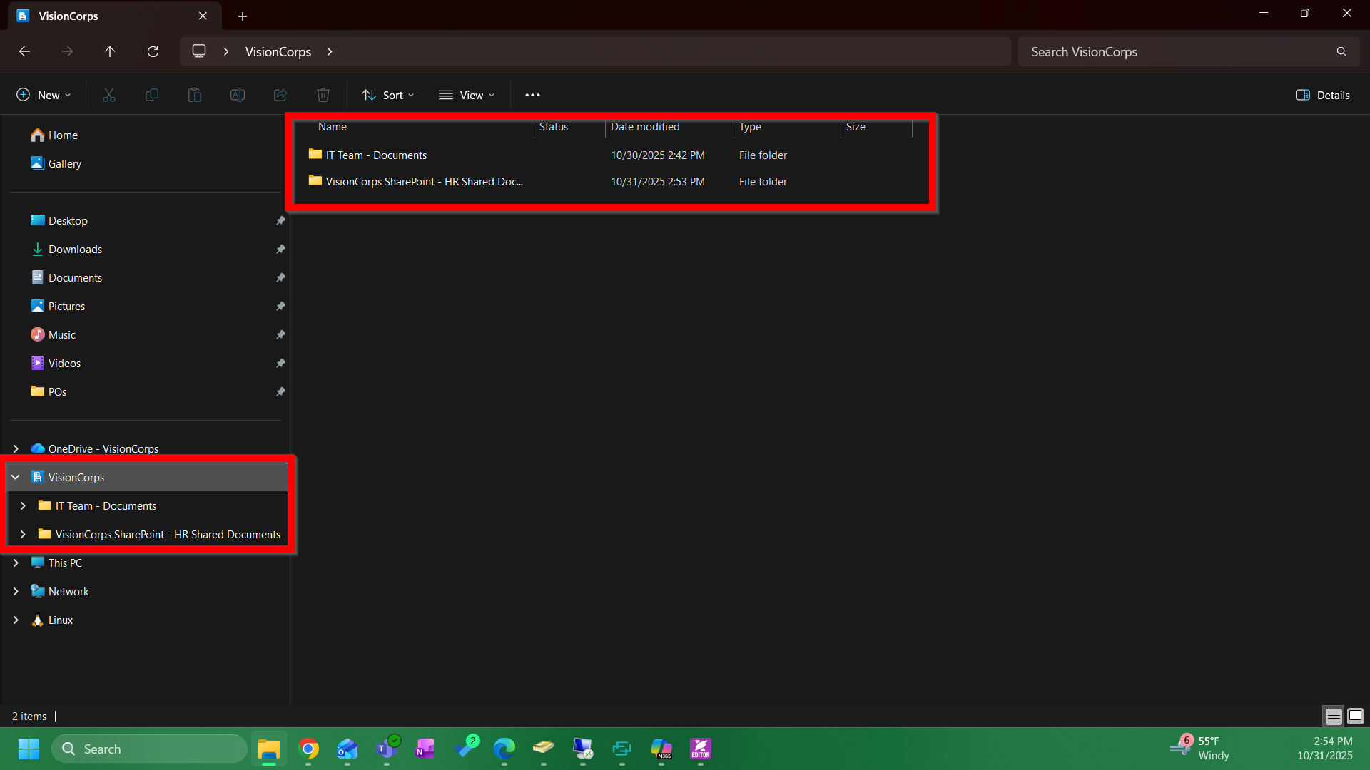Click the Refresh button in the address bar
The width and height of the screenshot is (1370, 770).
pyautogui.click(x=153, y=51)
